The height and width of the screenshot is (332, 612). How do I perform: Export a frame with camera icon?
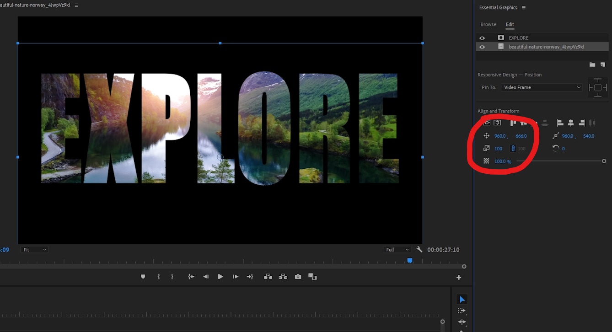[298, 277]
